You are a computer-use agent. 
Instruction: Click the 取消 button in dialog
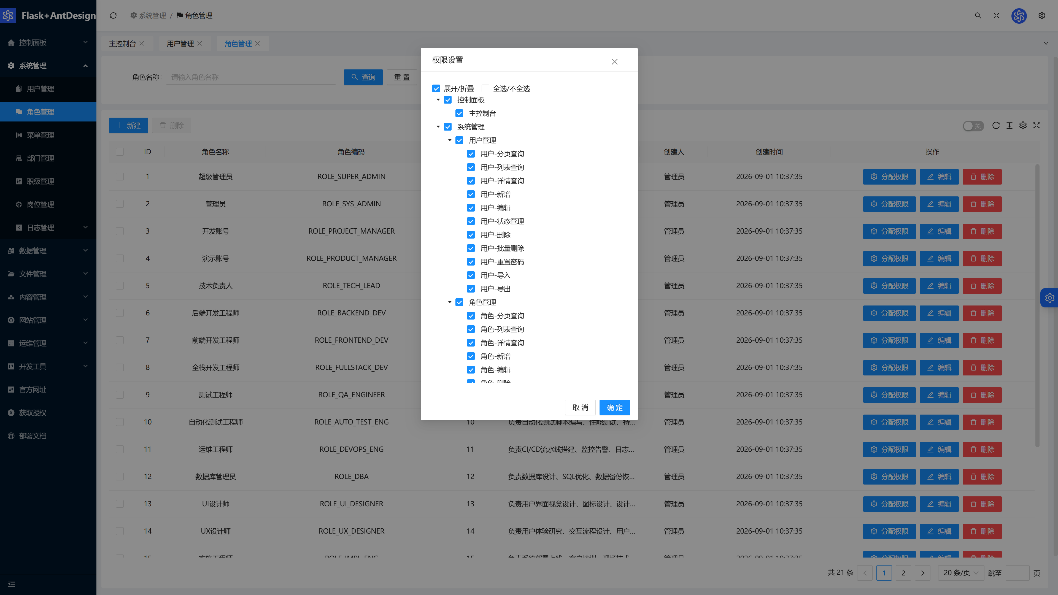coord(580,407)
